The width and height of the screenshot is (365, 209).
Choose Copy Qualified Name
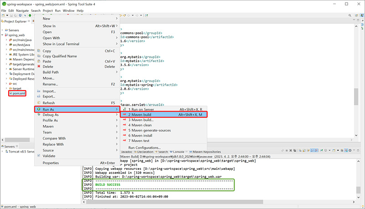pos(77,56)
